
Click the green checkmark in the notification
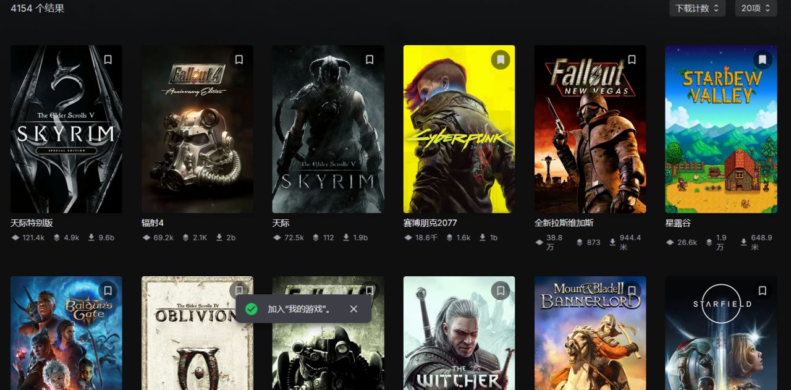click(252, 308)
